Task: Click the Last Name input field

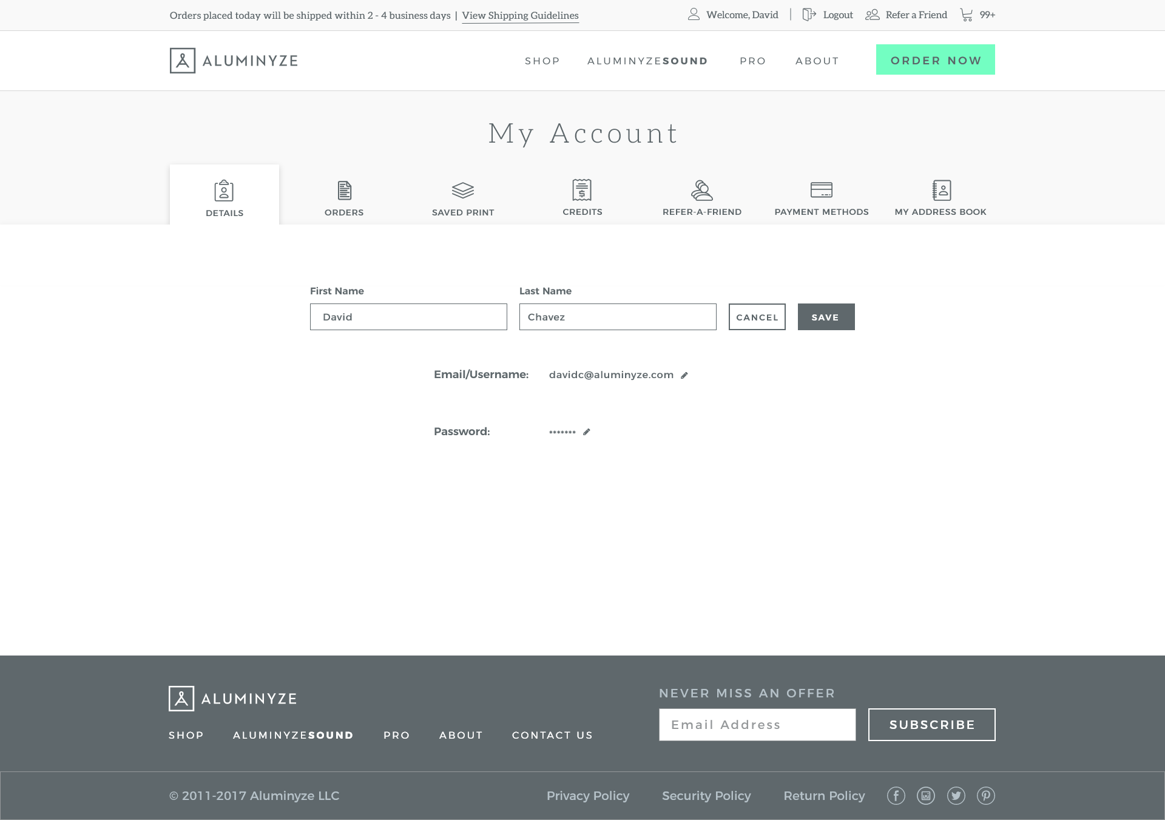Action: coord(617,317)
